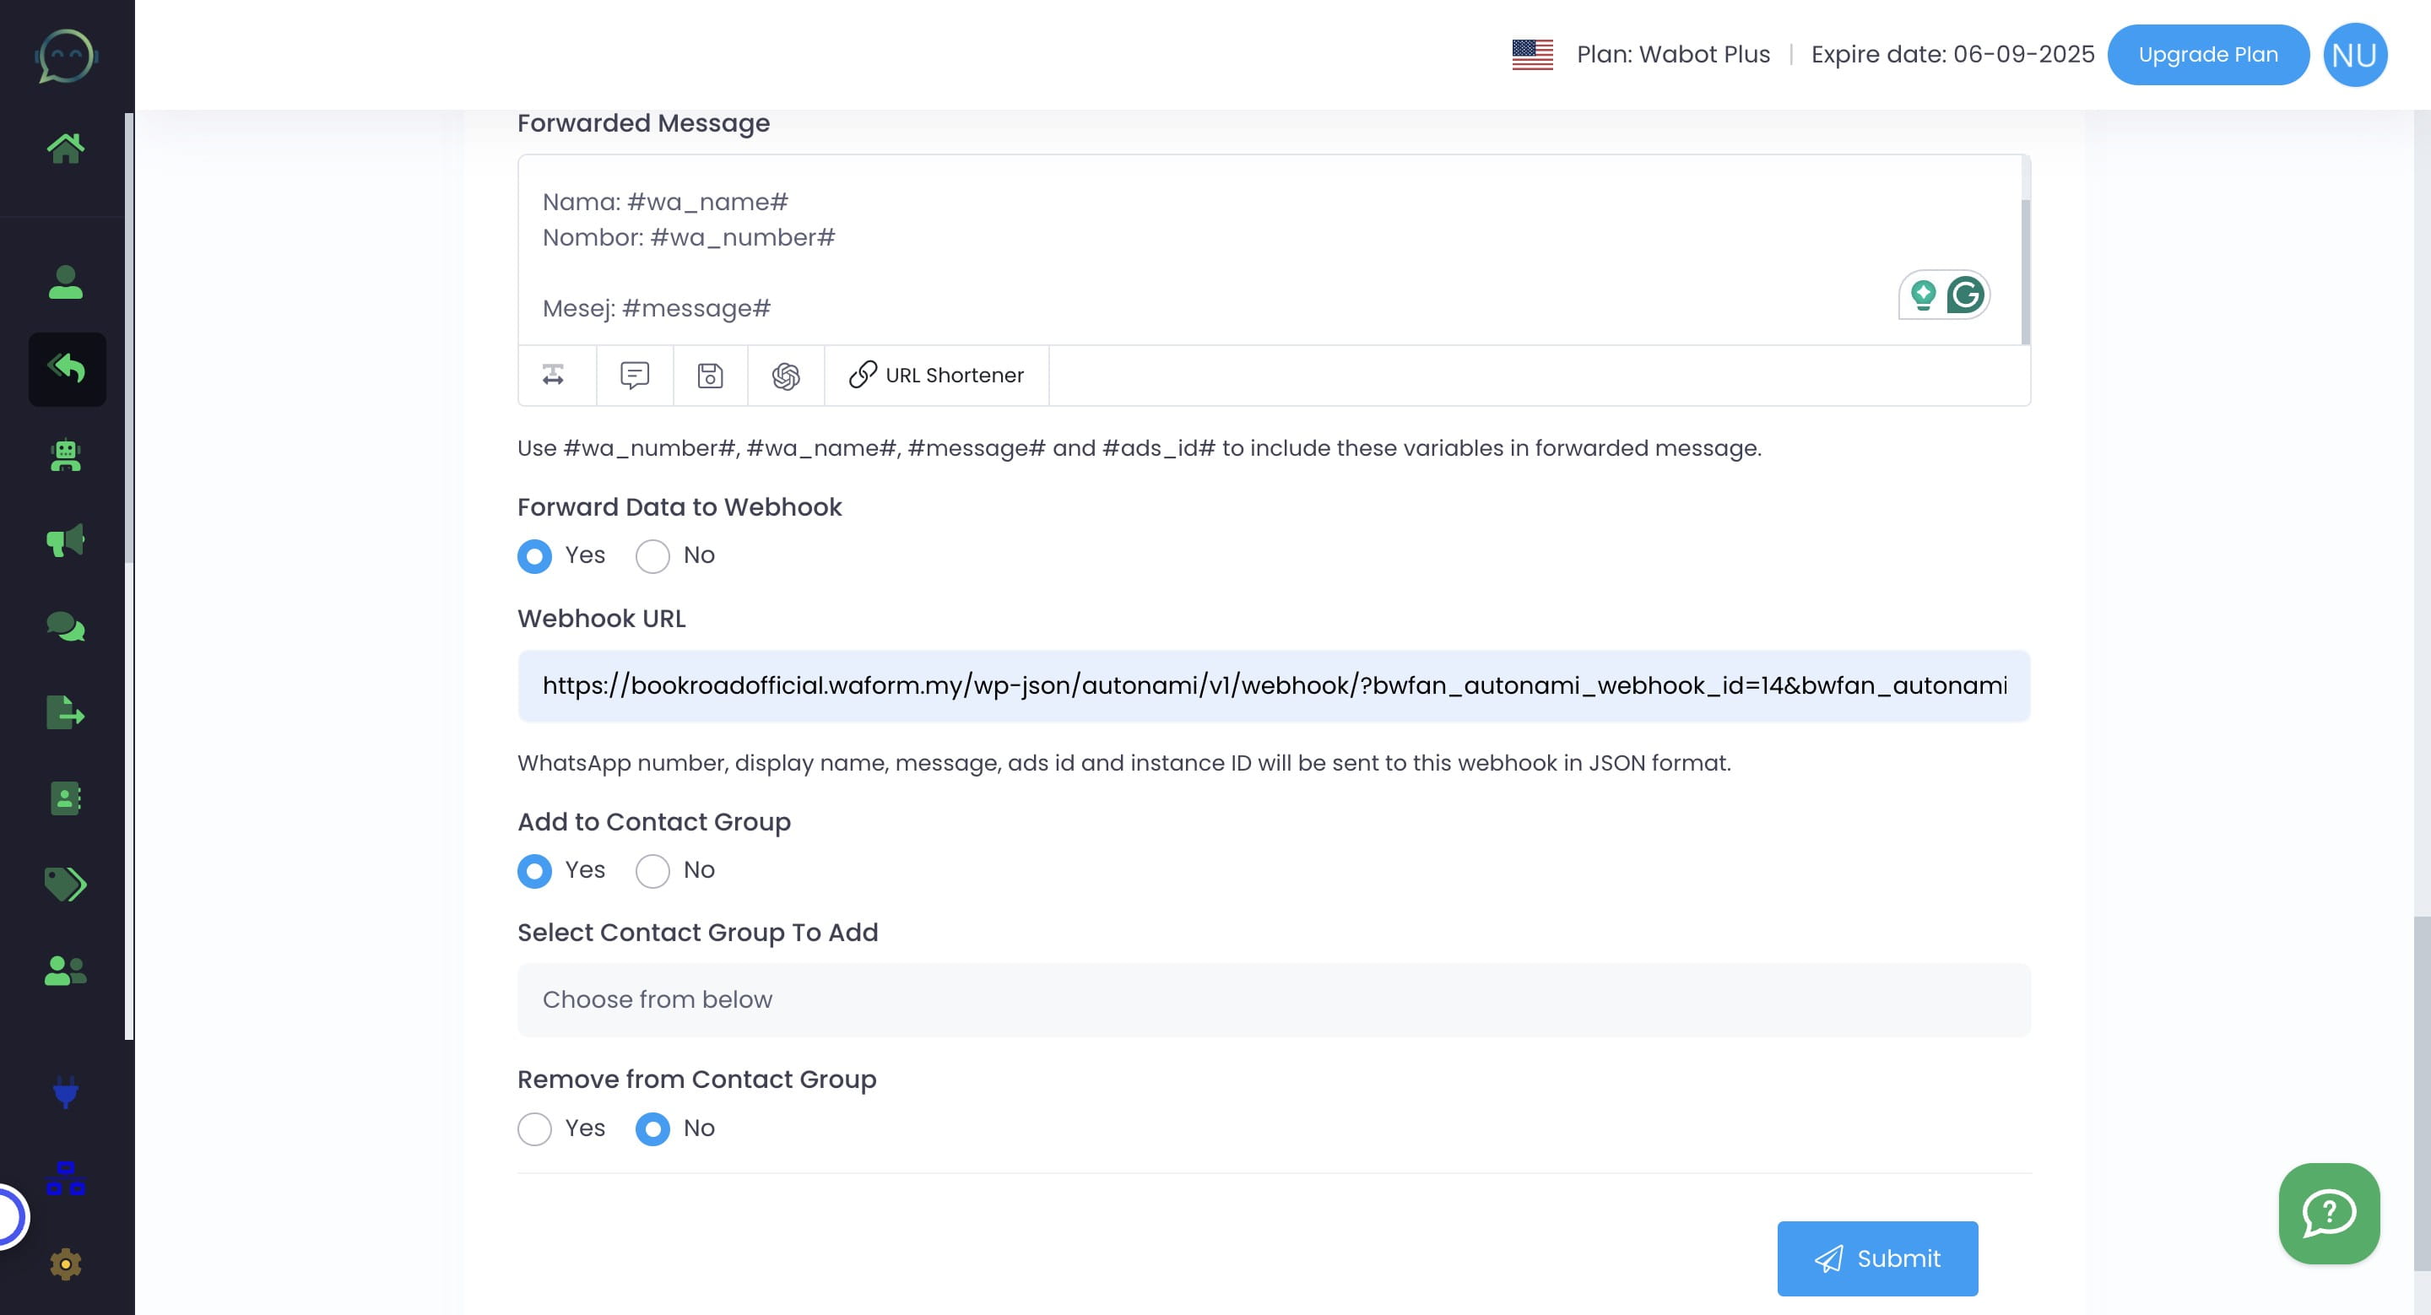
Task: Submit the auto-reply form
Action: tap(1876, 1258)
